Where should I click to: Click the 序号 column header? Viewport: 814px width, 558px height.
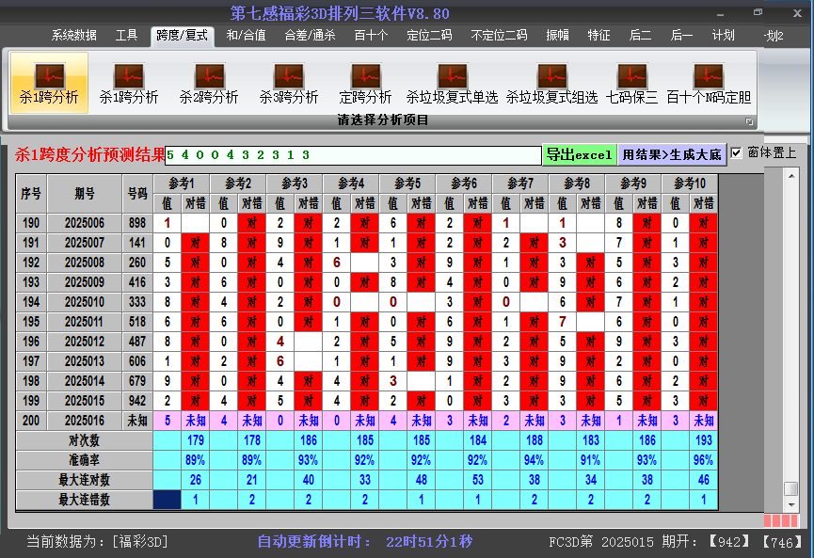click(x=31, y=194)
